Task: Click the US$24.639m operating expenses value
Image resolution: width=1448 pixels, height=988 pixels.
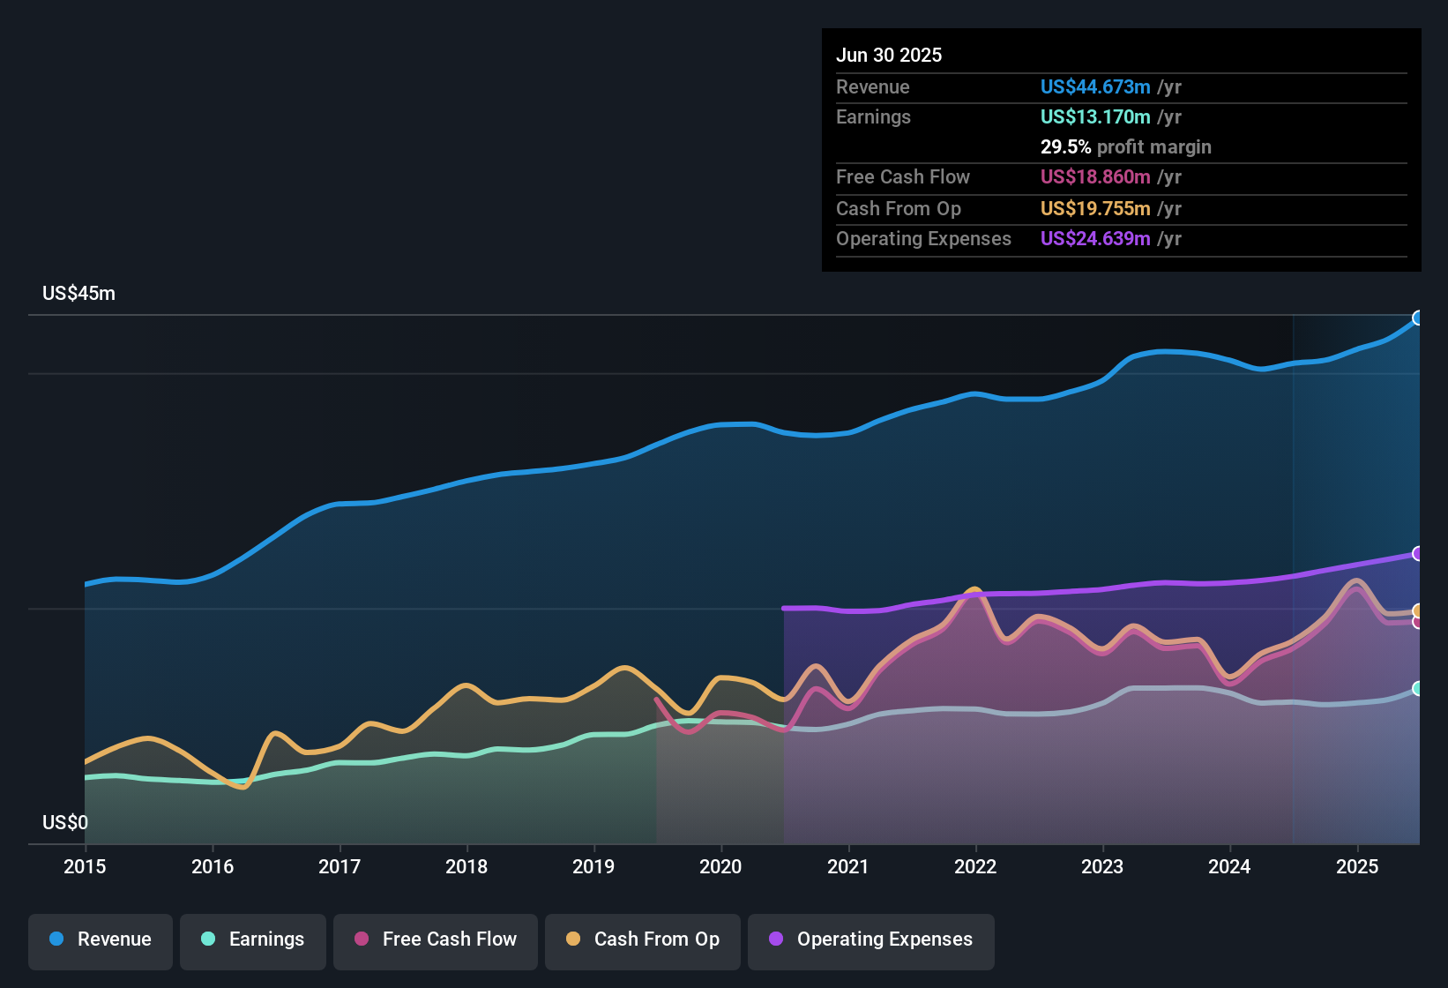Action: (1096, 238)
